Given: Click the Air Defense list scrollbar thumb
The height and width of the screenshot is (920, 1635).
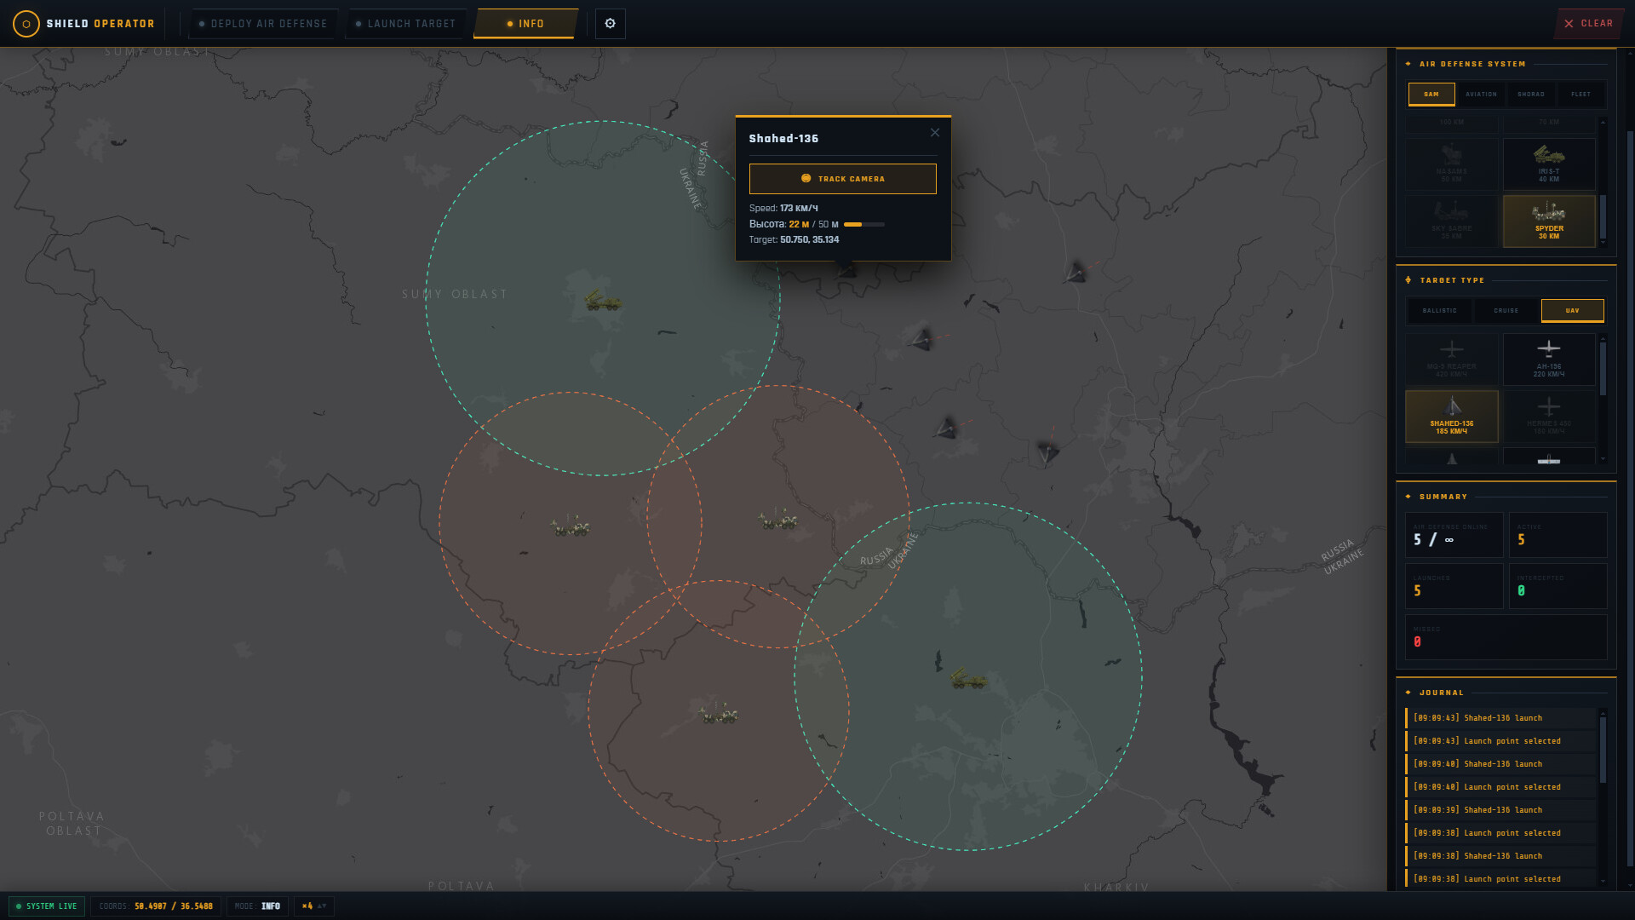Looking at the screenshot, I should (1603, 216).
